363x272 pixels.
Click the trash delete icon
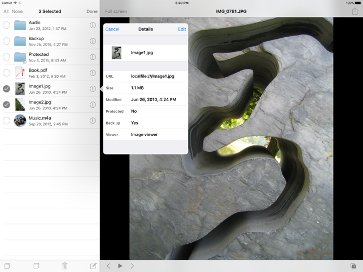[x=65, y=266]
